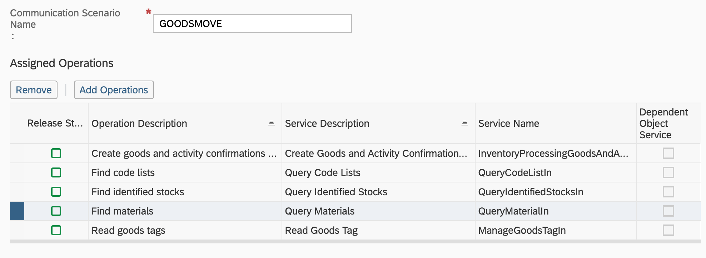This screenshot has width=706, height=258.
Task: Sort by Service Description column icon
Action: point(464,123)
